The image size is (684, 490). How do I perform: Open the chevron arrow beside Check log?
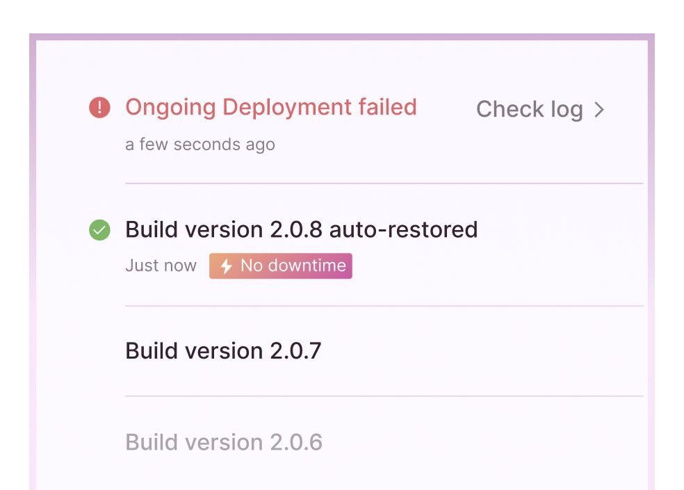[599, 110]
